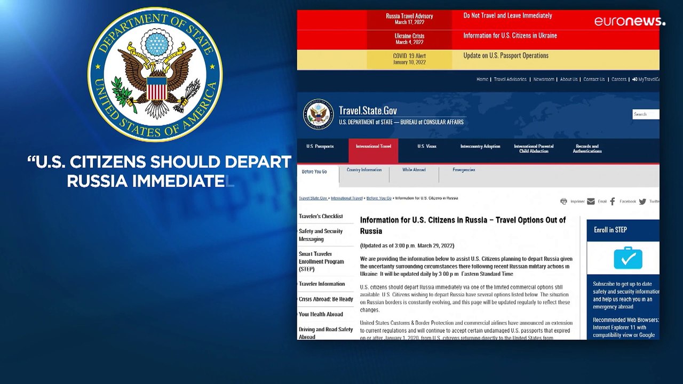The height and width of the screenshot is (384, 683).
Task: Open Your Health Abroad sidebar item
Action: (321, 315)
